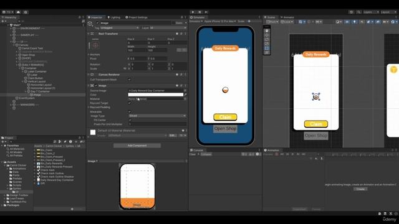Image resolution: width=399 pixels, height=224 pixels.
Task: Open the simulator device selector dropdown
Action: pos(220,21)
